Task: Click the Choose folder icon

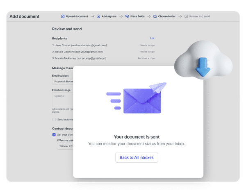Action: [155, 16]
